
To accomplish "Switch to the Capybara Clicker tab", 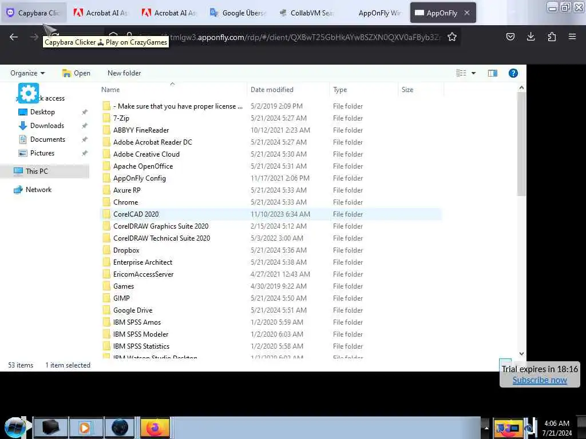I will 34,13.
